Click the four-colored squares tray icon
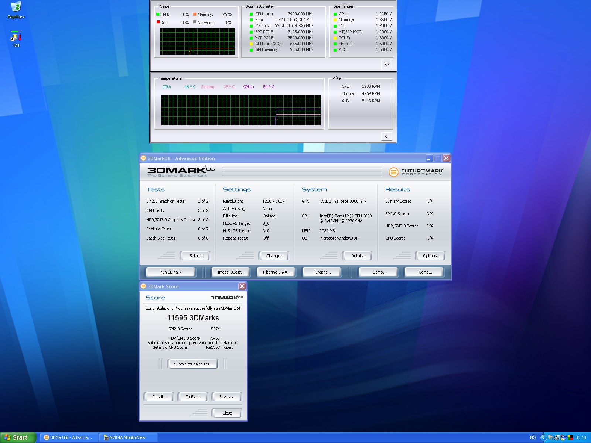Viewport: 591px width, 443px height. (570, 437)
